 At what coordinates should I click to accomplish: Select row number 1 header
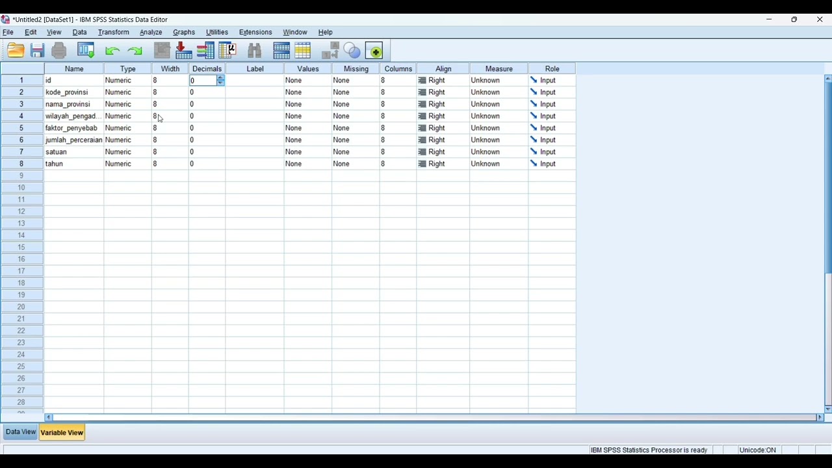[x=21, y=81]
